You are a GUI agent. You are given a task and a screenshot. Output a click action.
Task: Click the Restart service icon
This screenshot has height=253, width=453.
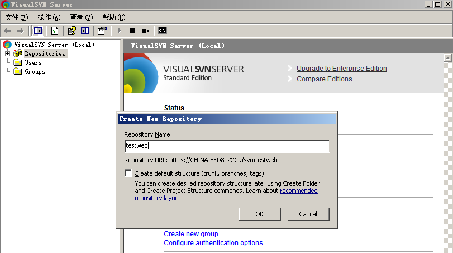145,31
